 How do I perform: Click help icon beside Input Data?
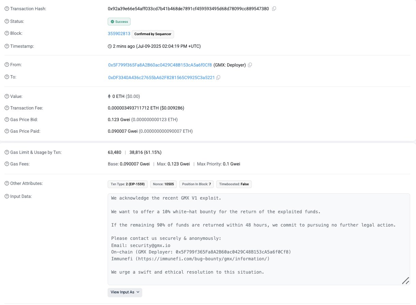click(x=7, y=196)
